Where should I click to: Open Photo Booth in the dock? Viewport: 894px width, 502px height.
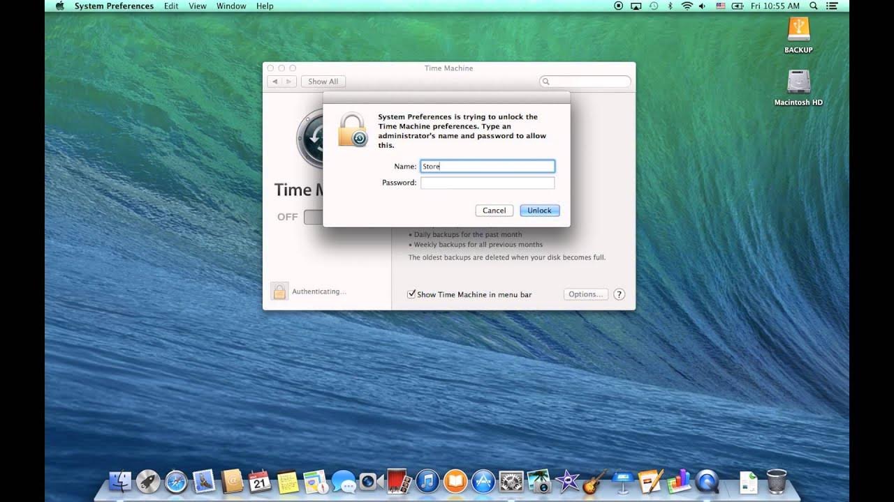pyautogui.click(x=399, y=481)
